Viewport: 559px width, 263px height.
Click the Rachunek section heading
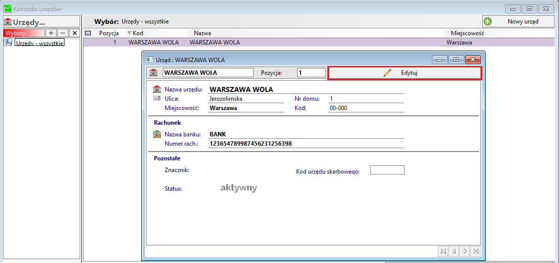coord(168,123)
